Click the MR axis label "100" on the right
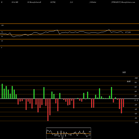 [136, 78]
